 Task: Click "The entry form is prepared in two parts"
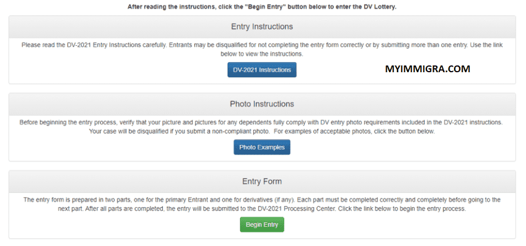click(85, 200)
